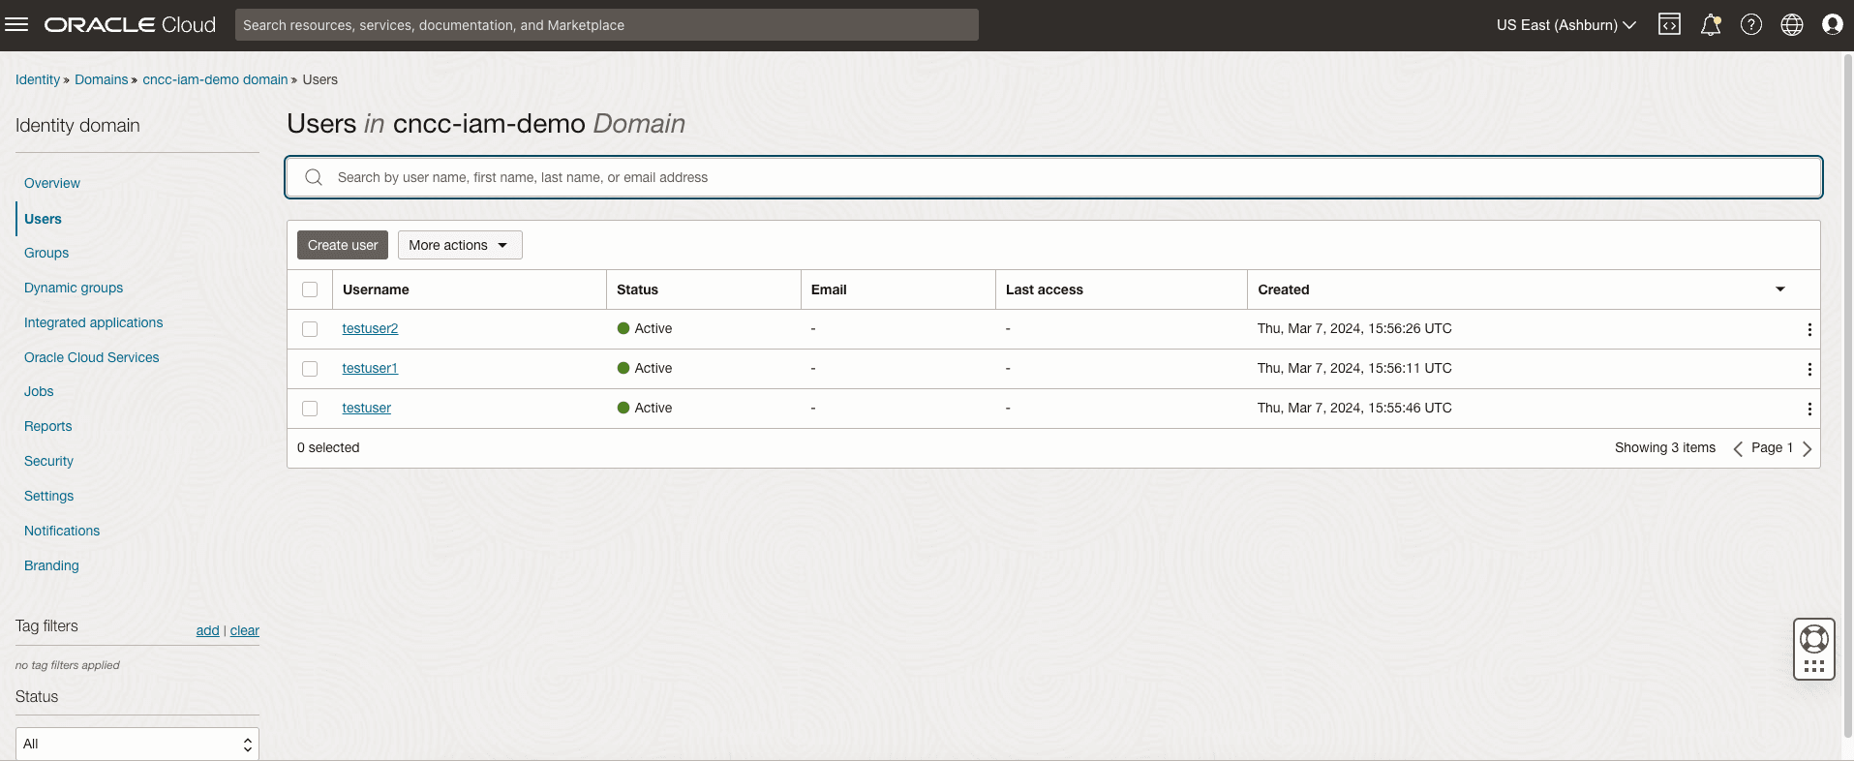Open the support lifebuoy help widget

1813,639
